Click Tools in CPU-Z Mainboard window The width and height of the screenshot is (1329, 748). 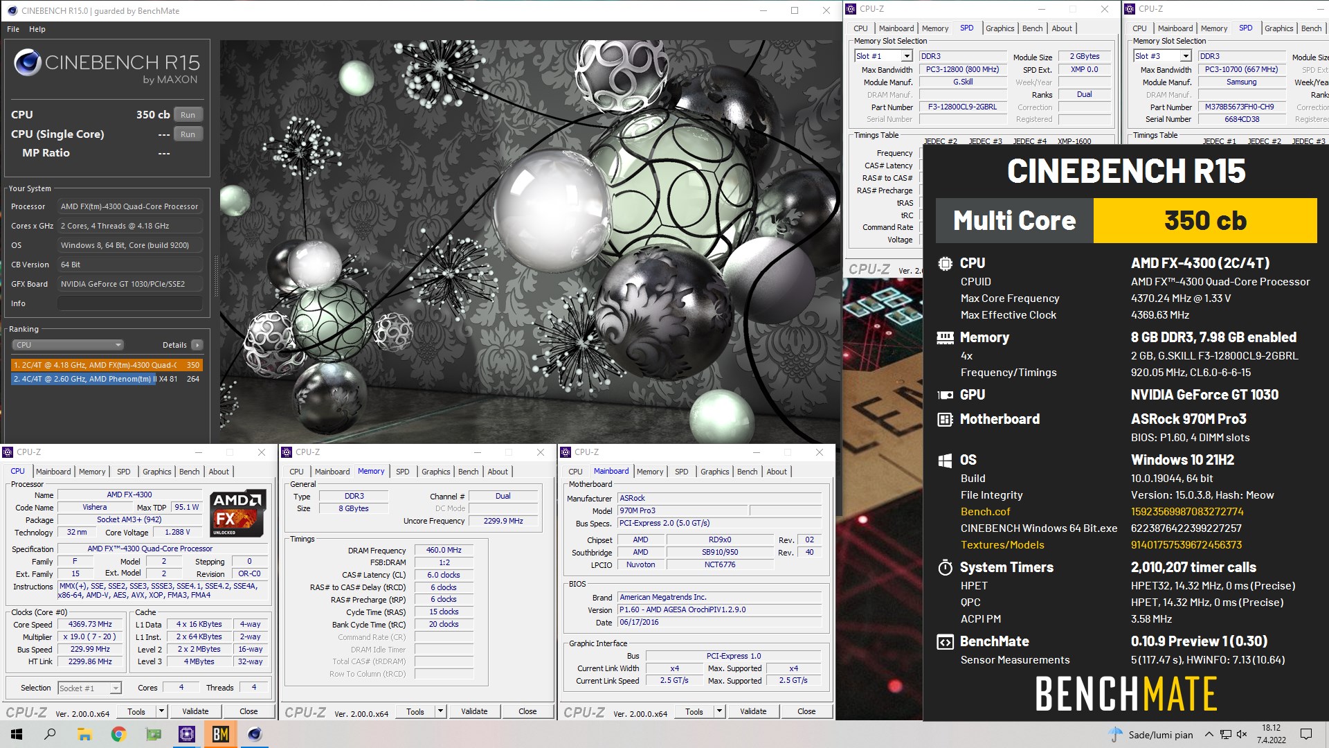click(x=694, y=711)
